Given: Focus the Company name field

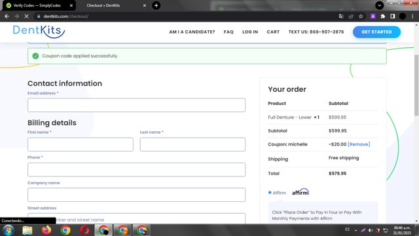Looking at the screenshot, I should 136,195.
